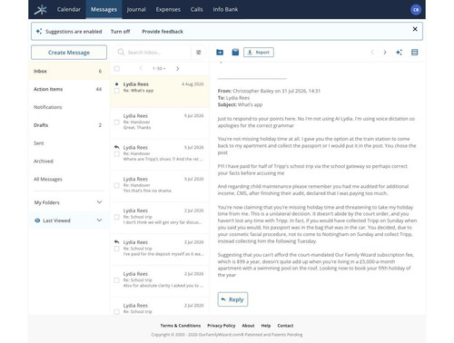Check the 'I don't think we will get' checkbox
454x343 pixels.
pyautogui.click(x=117, y=217)
